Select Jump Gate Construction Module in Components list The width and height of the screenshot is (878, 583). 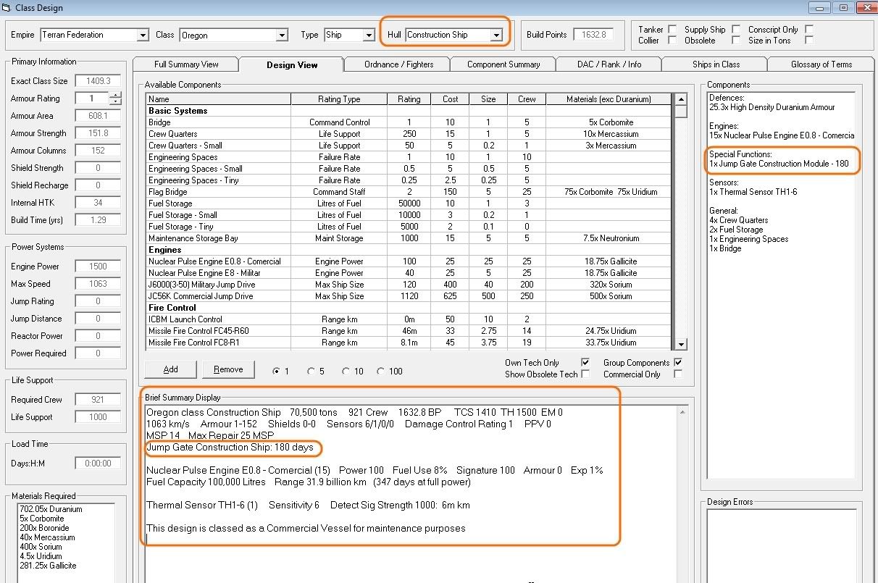pos(779,164)
